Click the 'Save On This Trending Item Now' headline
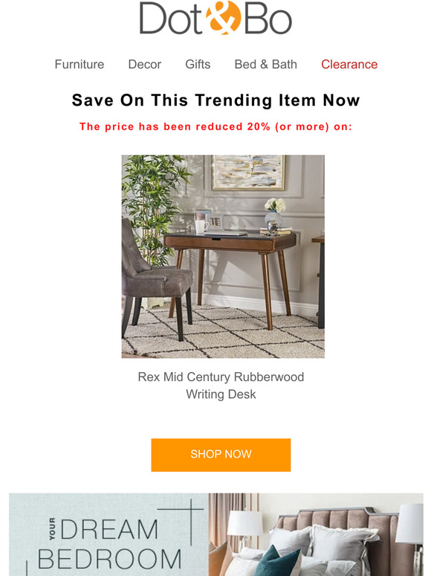The height and width of the screenshot is (576, 431). pos(215,100)
